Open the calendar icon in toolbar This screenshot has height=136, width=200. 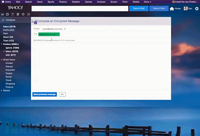(13, 14)
